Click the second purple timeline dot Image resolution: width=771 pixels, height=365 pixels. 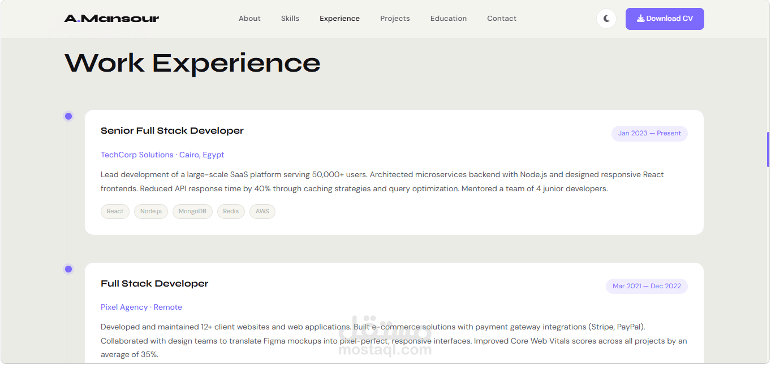(x=68, y=269)
